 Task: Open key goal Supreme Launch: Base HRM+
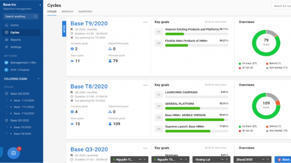click(185, 126)
